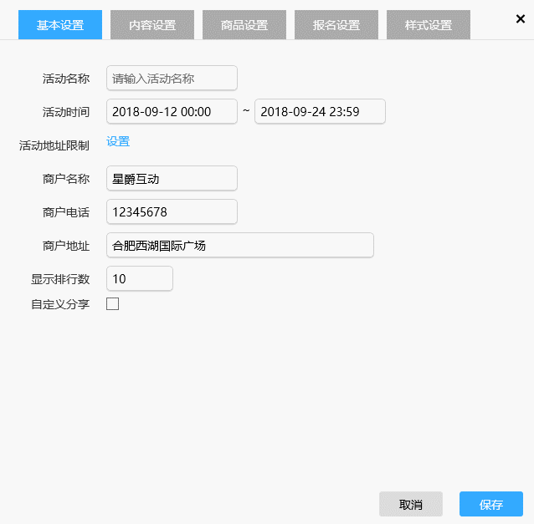534x524 pixels.
Task: Click the 活动时间 label
Action: pos(66,112)
